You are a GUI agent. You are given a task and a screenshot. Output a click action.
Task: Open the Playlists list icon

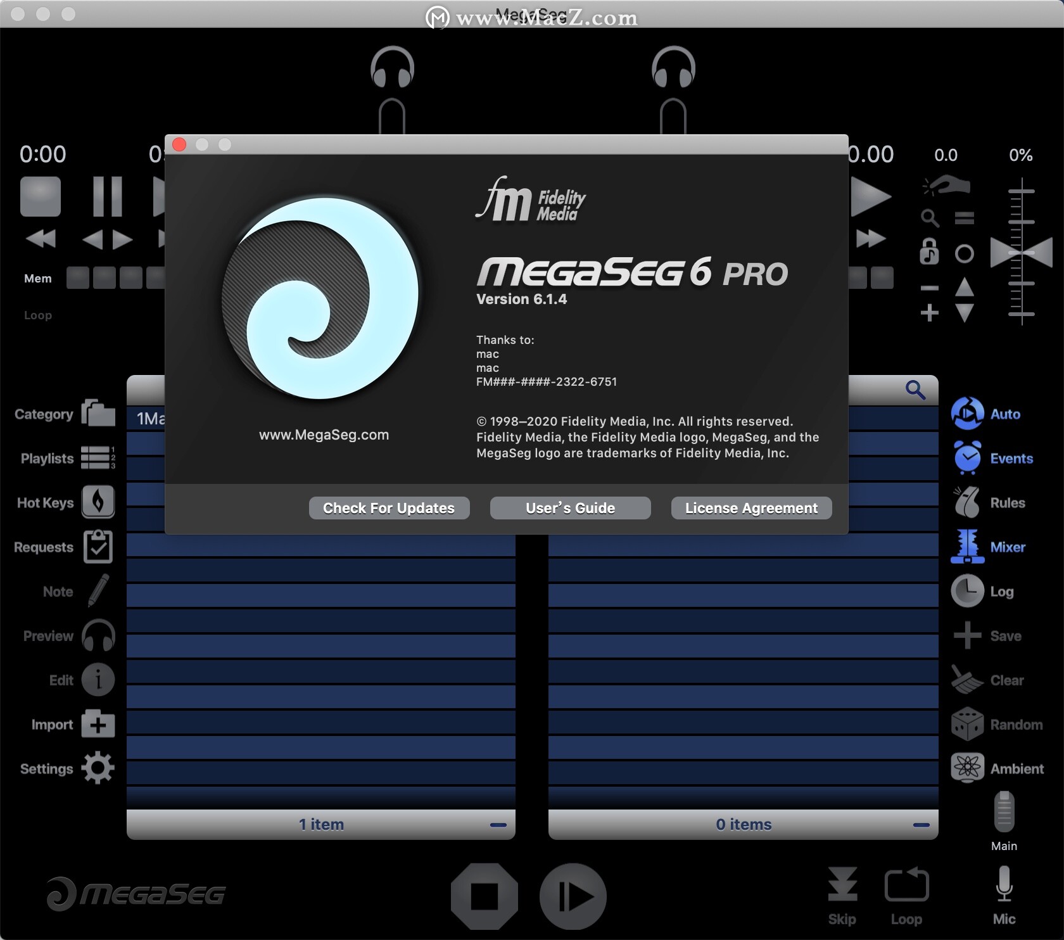98,458
